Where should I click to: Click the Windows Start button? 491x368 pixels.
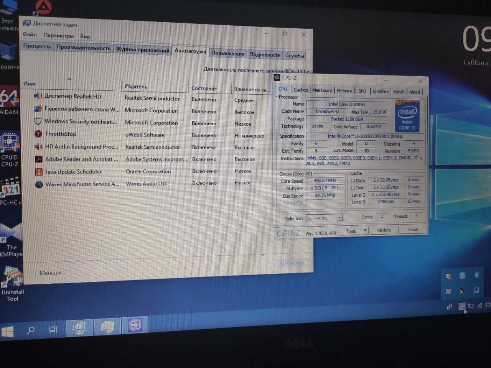pyautogui.click(x=7, y=331)
